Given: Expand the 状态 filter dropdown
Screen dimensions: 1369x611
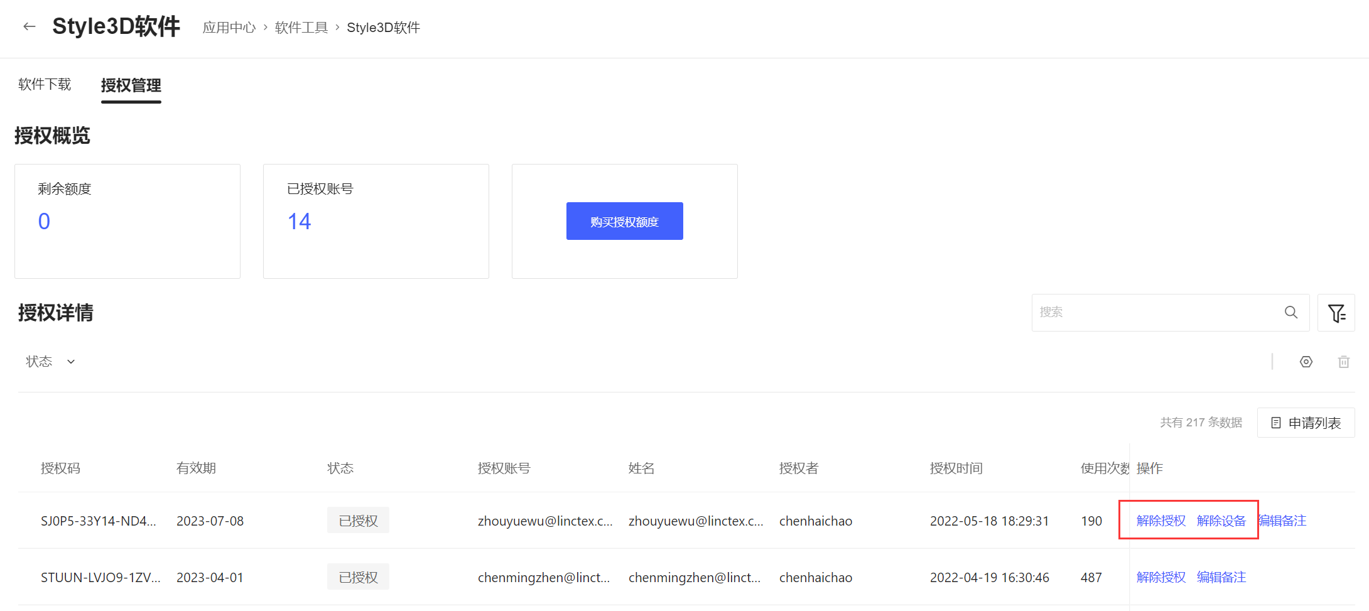Looking at the screenshot, I should coord(50,362).
